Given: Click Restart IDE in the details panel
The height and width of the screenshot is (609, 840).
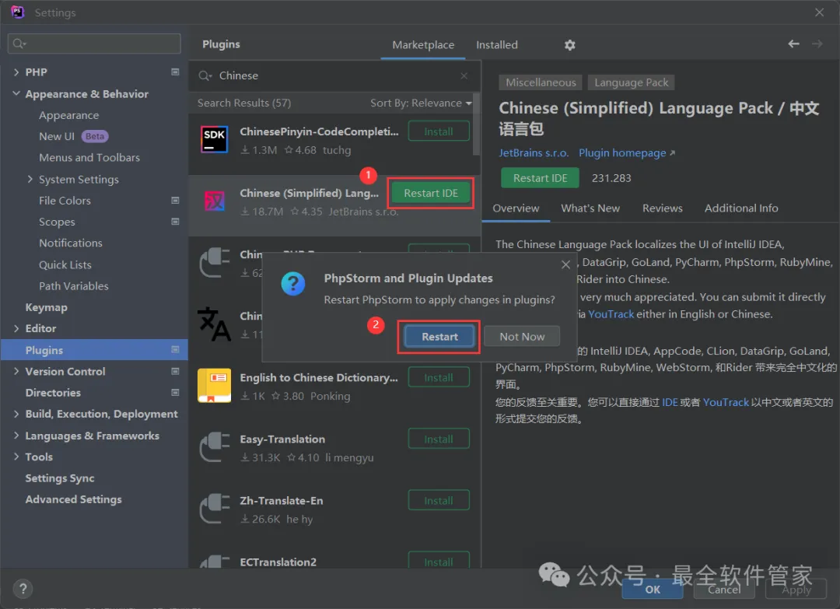Looking at the screenshot, I should tap(540, 178).
